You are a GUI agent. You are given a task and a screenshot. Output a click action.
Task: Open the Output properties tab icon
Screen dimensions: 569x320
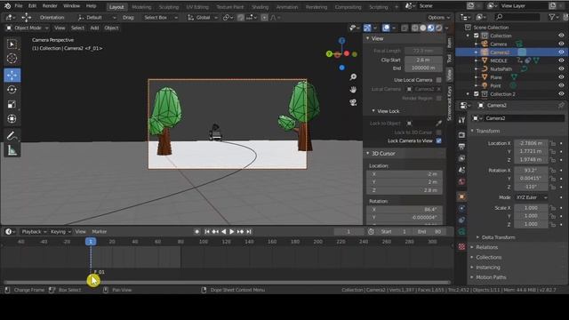pyautogui.click(x=461, y=147)
